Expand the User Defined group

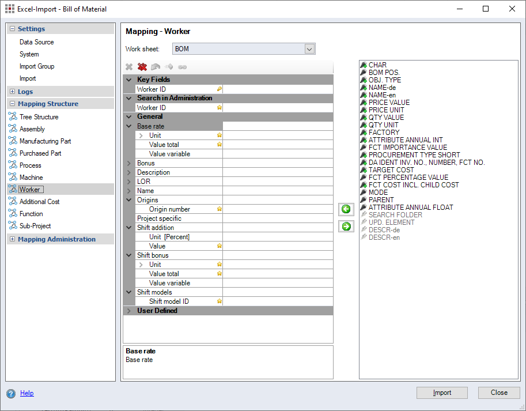(129, 311)
